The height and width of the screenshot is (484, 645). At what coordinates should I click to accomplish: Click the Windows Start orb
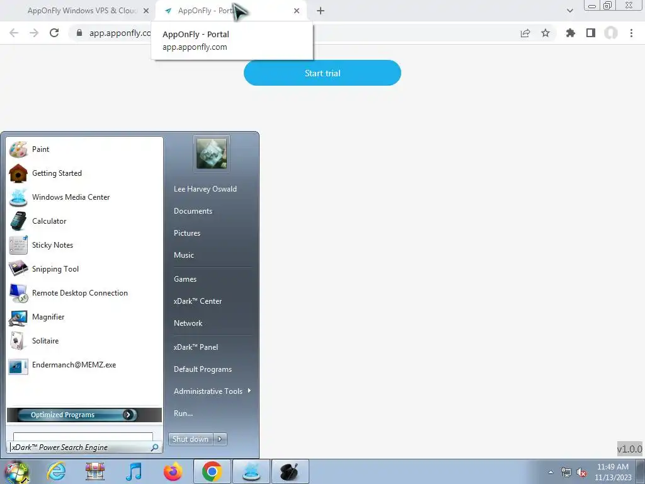tap(17, 472)
